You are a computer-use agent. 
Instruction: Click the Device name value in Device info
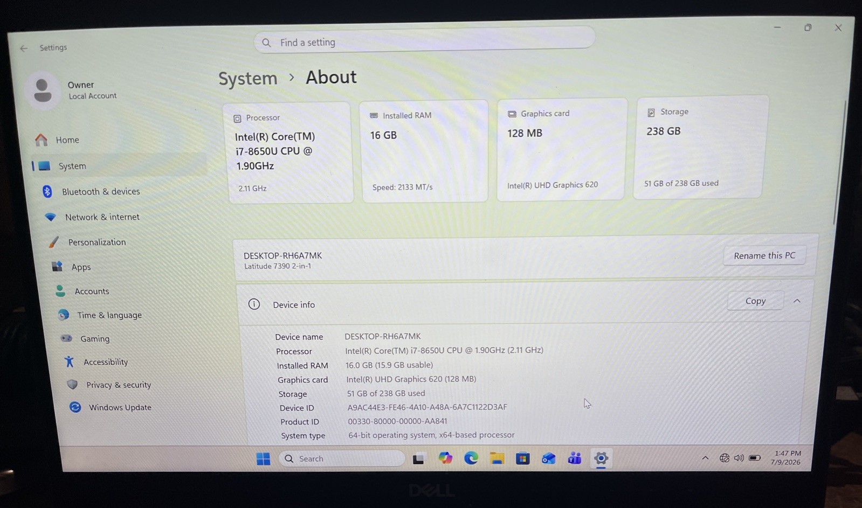(383, 336)
